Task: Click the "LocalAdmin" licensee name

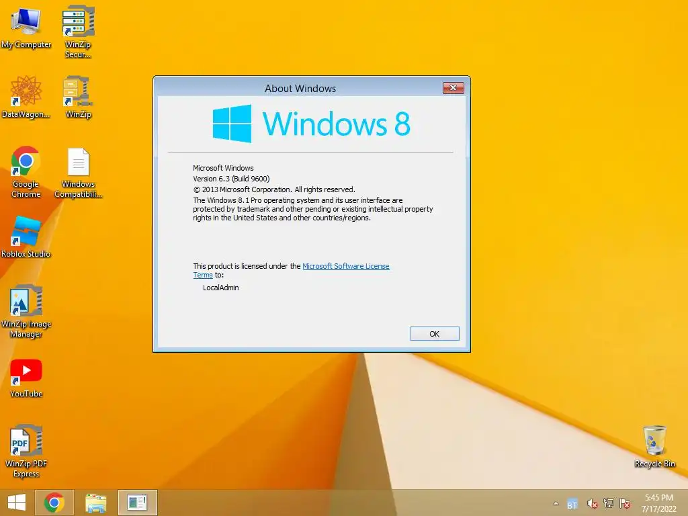Action: pos(220,288)
